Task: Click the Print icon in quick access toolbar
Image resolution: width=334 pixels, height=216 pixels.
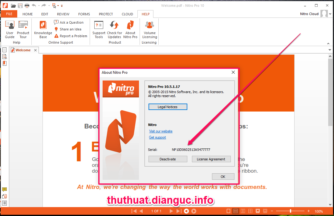Action: [27, 6]
